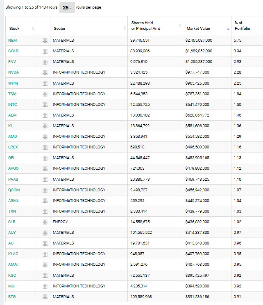Open the AVGO stock link
This screenshot has width=263, height=305.
13,168
